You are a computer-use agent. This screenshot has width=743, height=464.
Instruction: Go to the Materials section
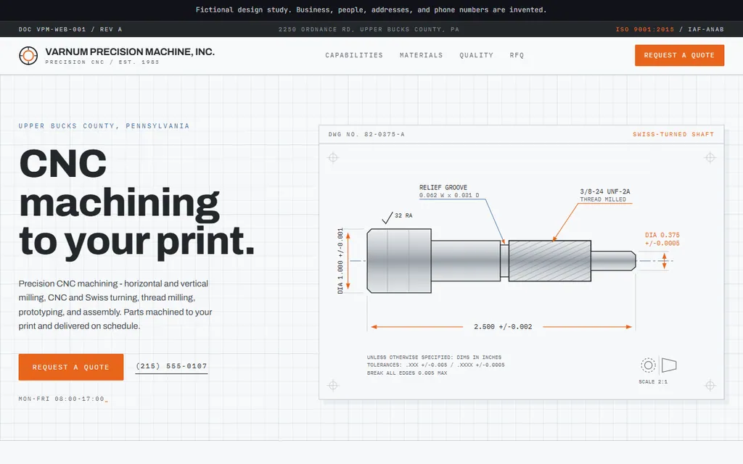[422, 55]
